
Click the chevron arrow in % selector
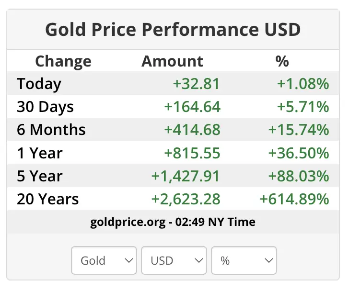269,260
